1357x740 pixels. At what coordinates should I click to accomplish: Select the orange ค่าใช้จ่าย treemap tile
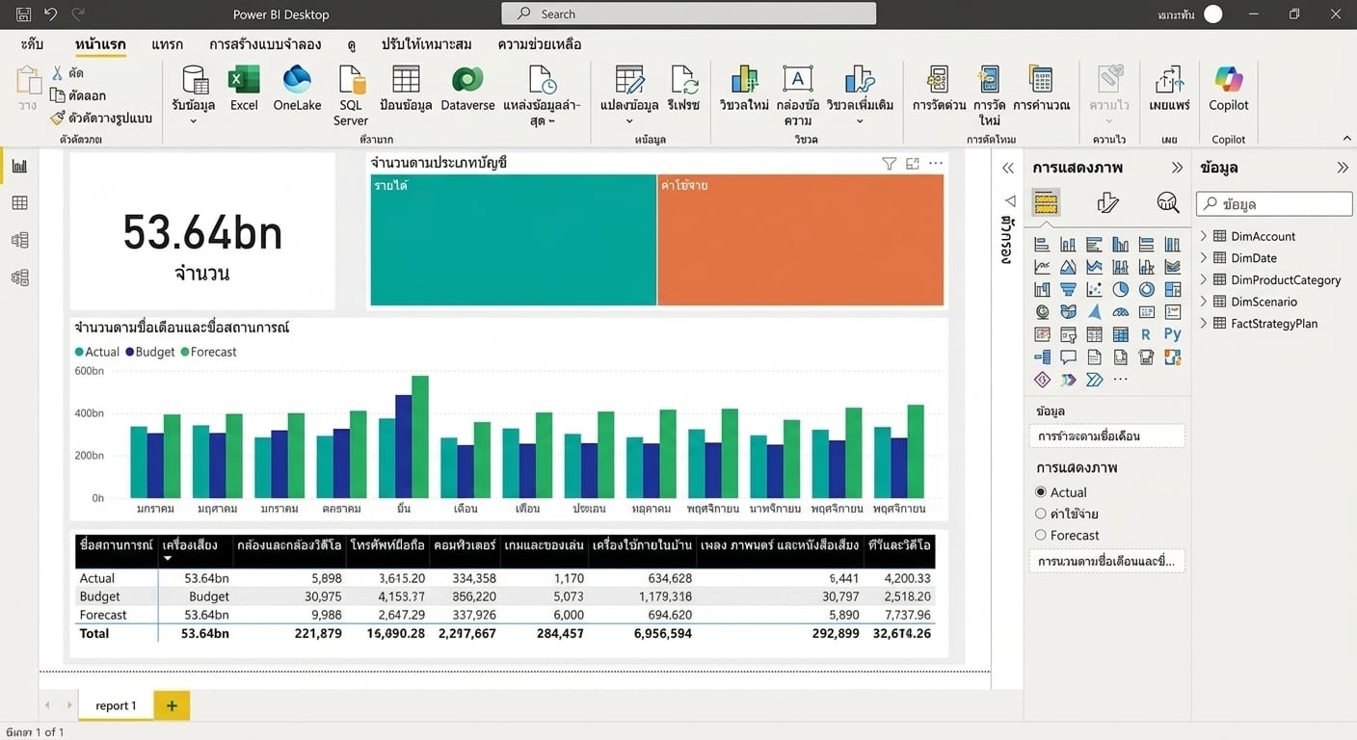coord(800,240)
